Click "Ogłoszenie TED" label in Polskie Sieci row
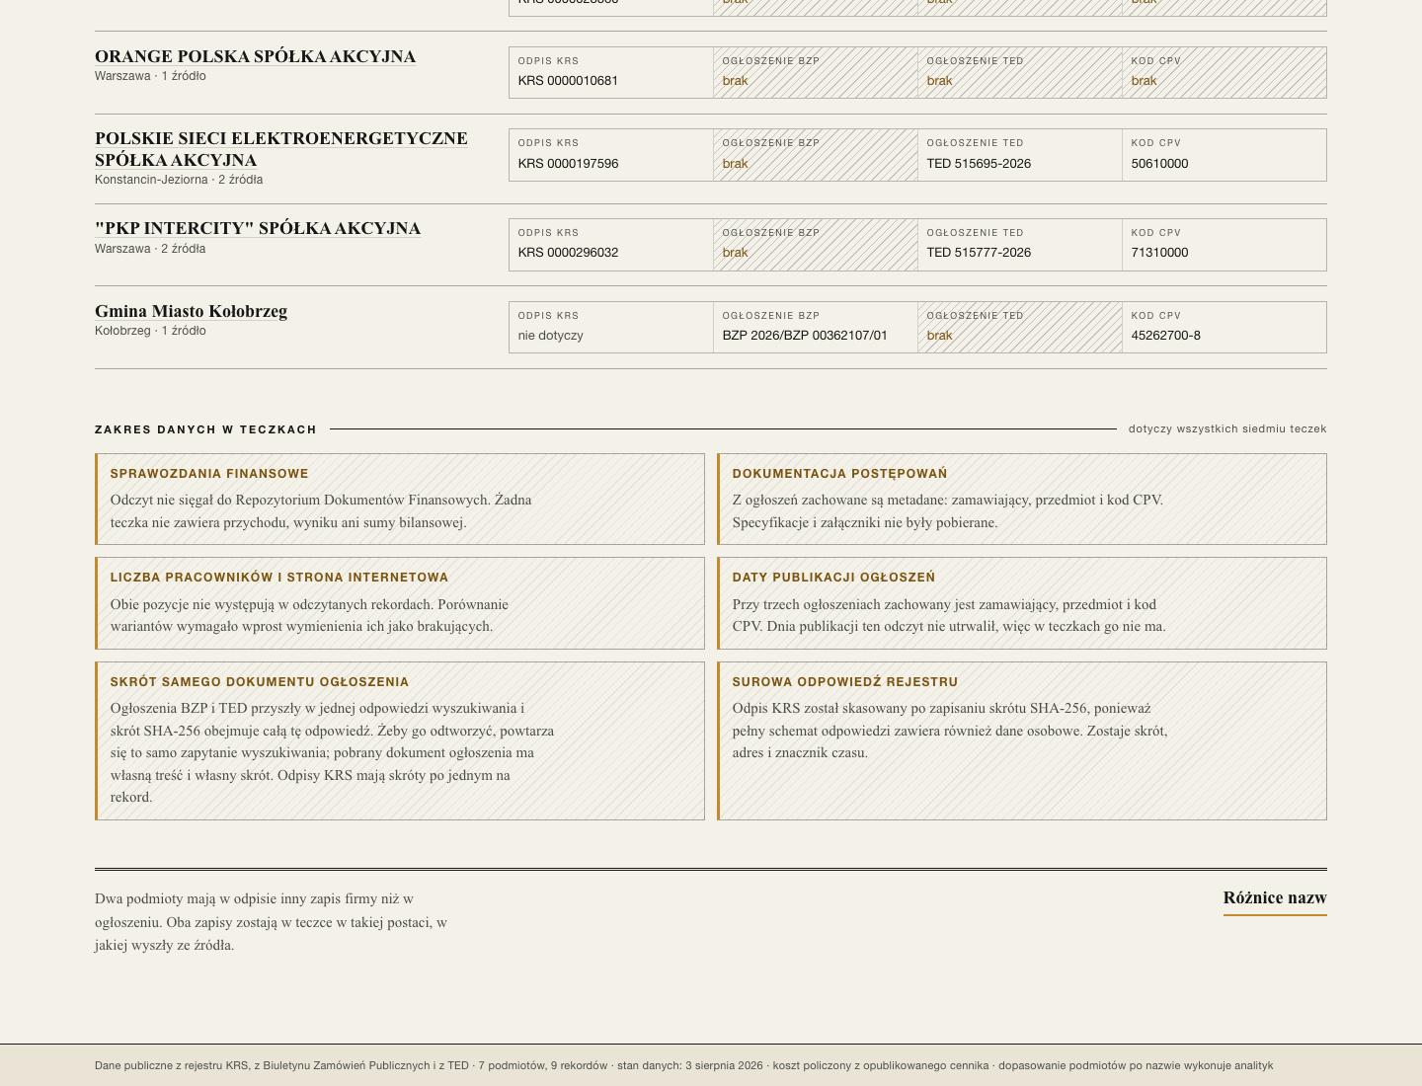The height and width of the screenshot is (1086, 1422). (976, 143)
